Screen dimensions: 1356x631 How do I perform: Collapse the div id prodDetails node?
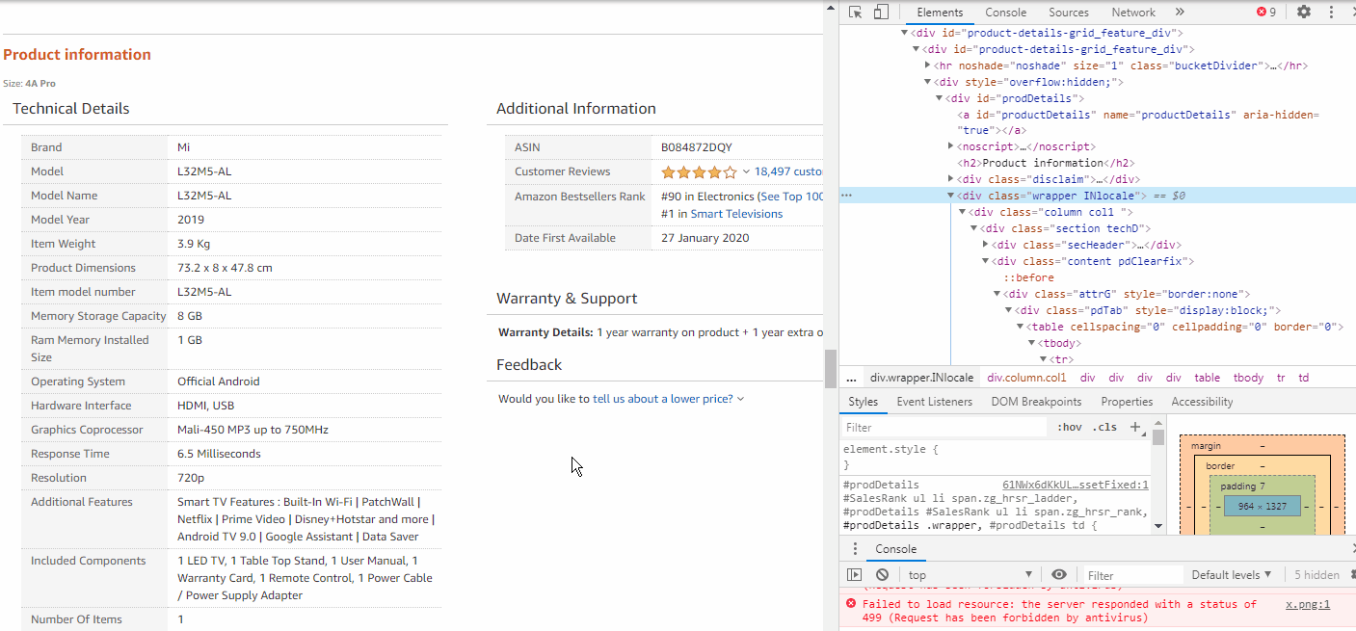[940, 98]
